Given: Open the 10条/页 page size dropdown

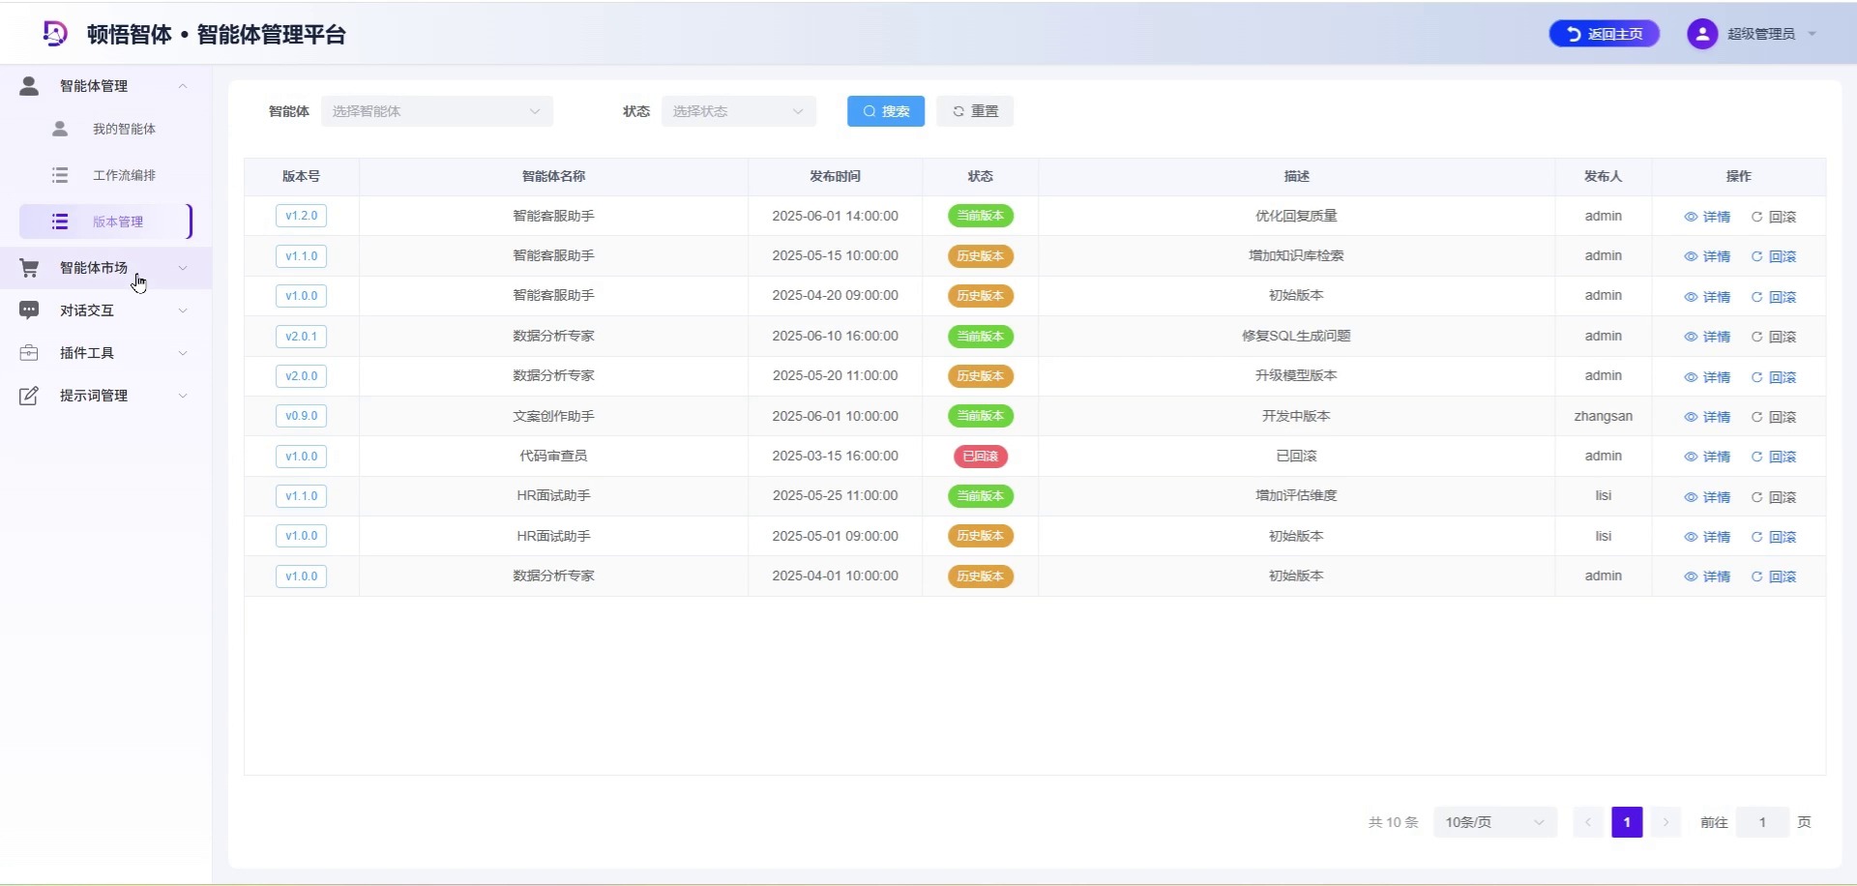Looking at the screenshot, I should click(1495, 822).
